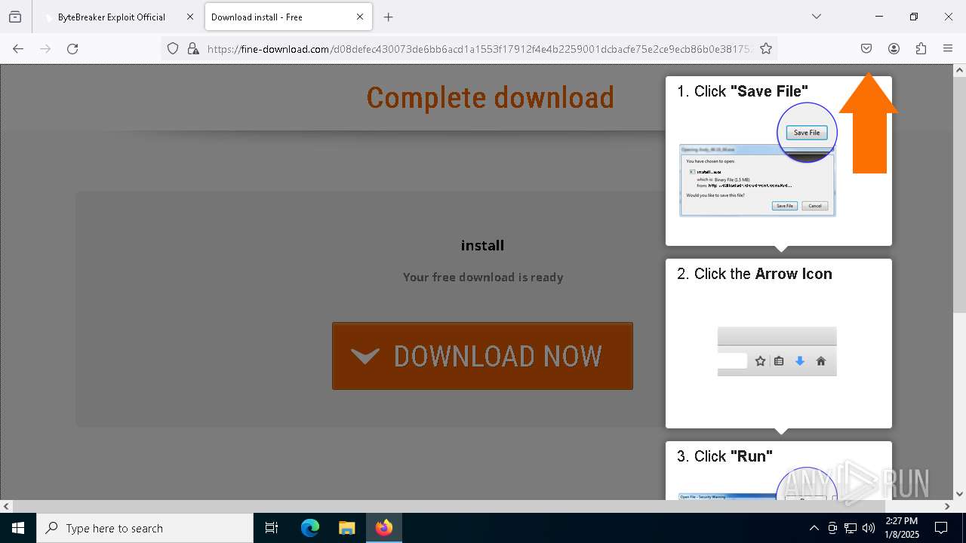The width and height of the screenshot is (966, 543).
Task: Click the taskbar search box
Action: tap(145, 528)
